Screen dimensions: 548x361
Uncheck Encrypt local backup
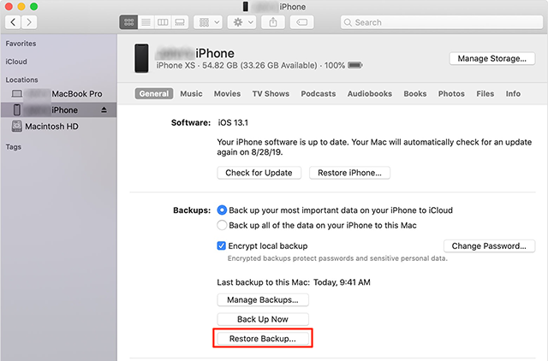click(223, 246)
